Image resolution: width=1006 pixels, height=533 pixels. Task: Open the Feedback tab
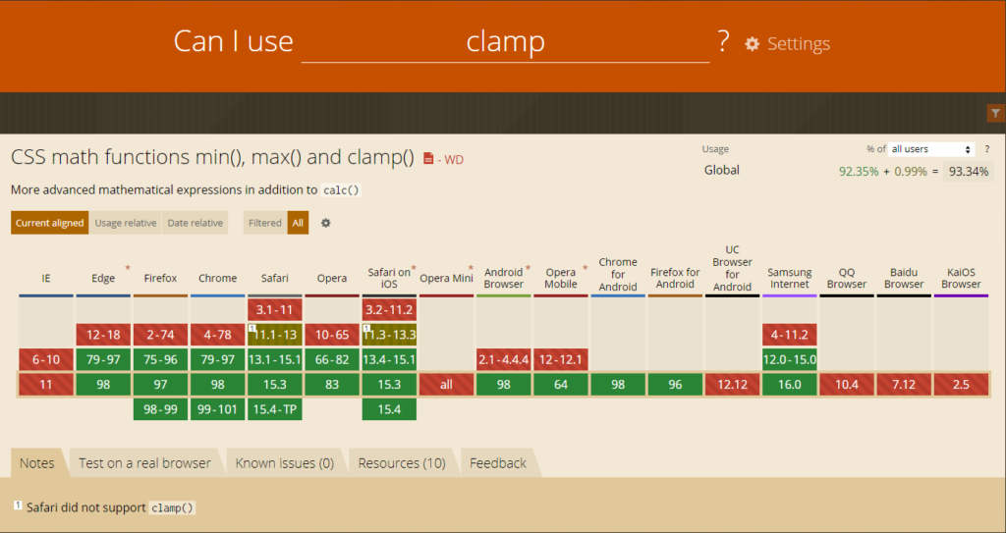[498, 463]
